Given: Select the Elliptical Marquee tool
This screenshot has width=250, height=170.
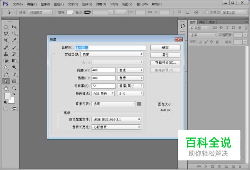Looking at the screenshot, I should (x=6, y=27).
